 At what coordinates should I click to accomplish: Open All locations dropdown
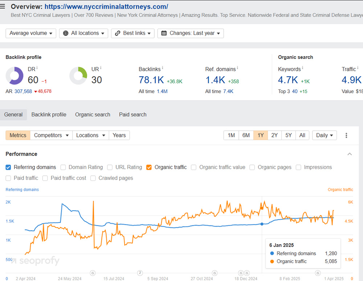tap(83, 33)
